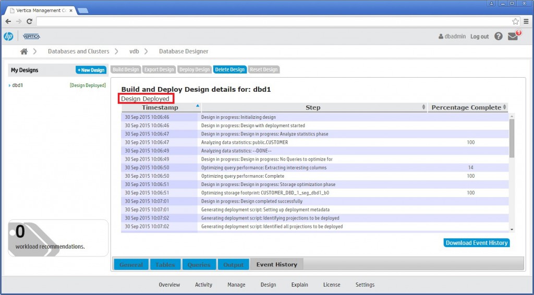Click event table scroll down arrow

coord(512,230)
